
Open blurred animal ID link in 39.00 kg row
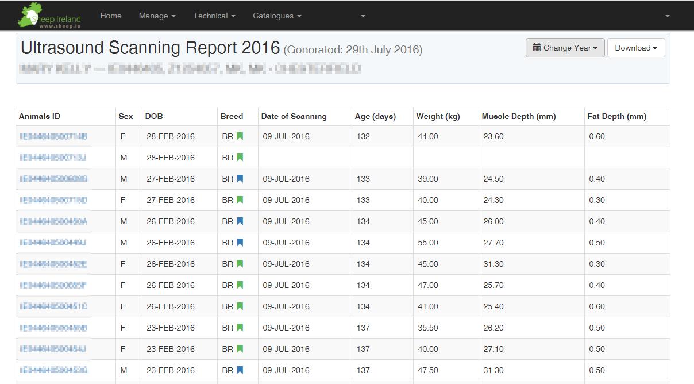53,179
